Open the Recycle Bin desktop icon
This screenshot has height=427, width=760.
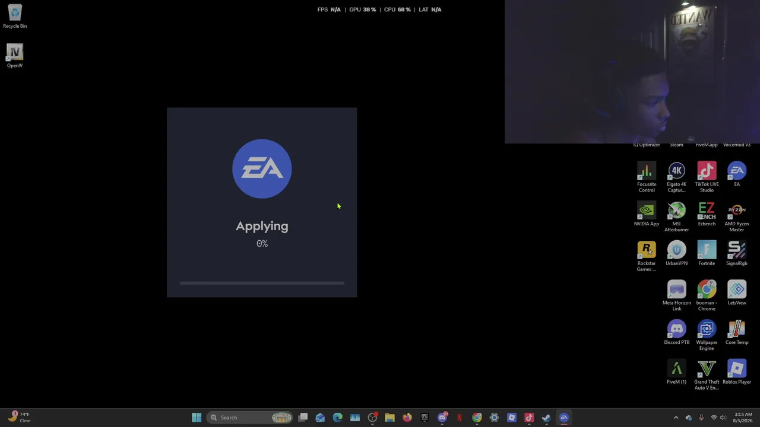tap(15, 17)
